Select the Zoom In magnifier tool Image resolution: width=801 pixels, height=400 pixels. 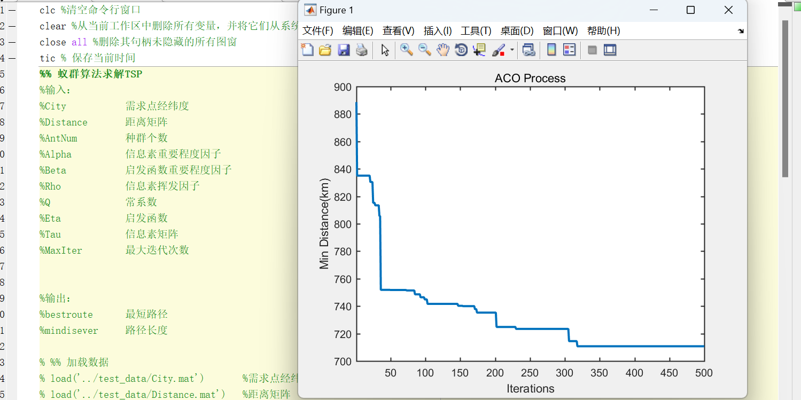click(x=407, y=50)
